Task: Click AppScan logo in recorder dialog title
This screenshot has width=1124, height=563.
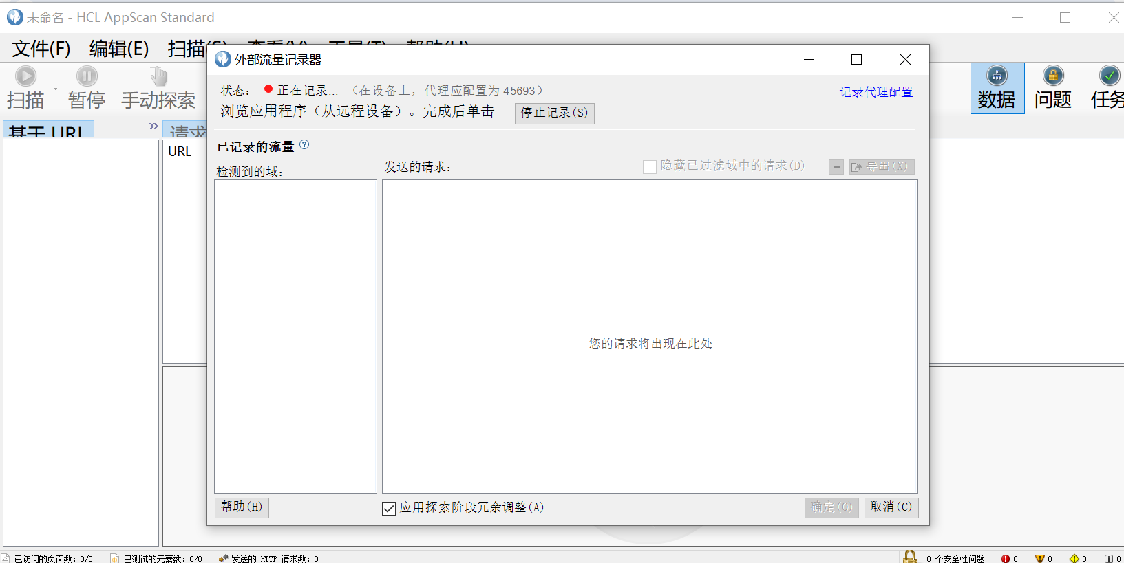Action: pos(223,59)
